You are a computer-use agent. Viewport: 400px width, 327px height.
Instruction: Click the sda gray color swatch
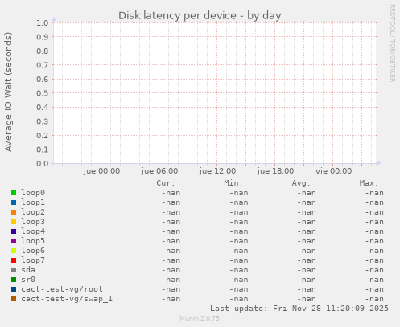(14, 270)
